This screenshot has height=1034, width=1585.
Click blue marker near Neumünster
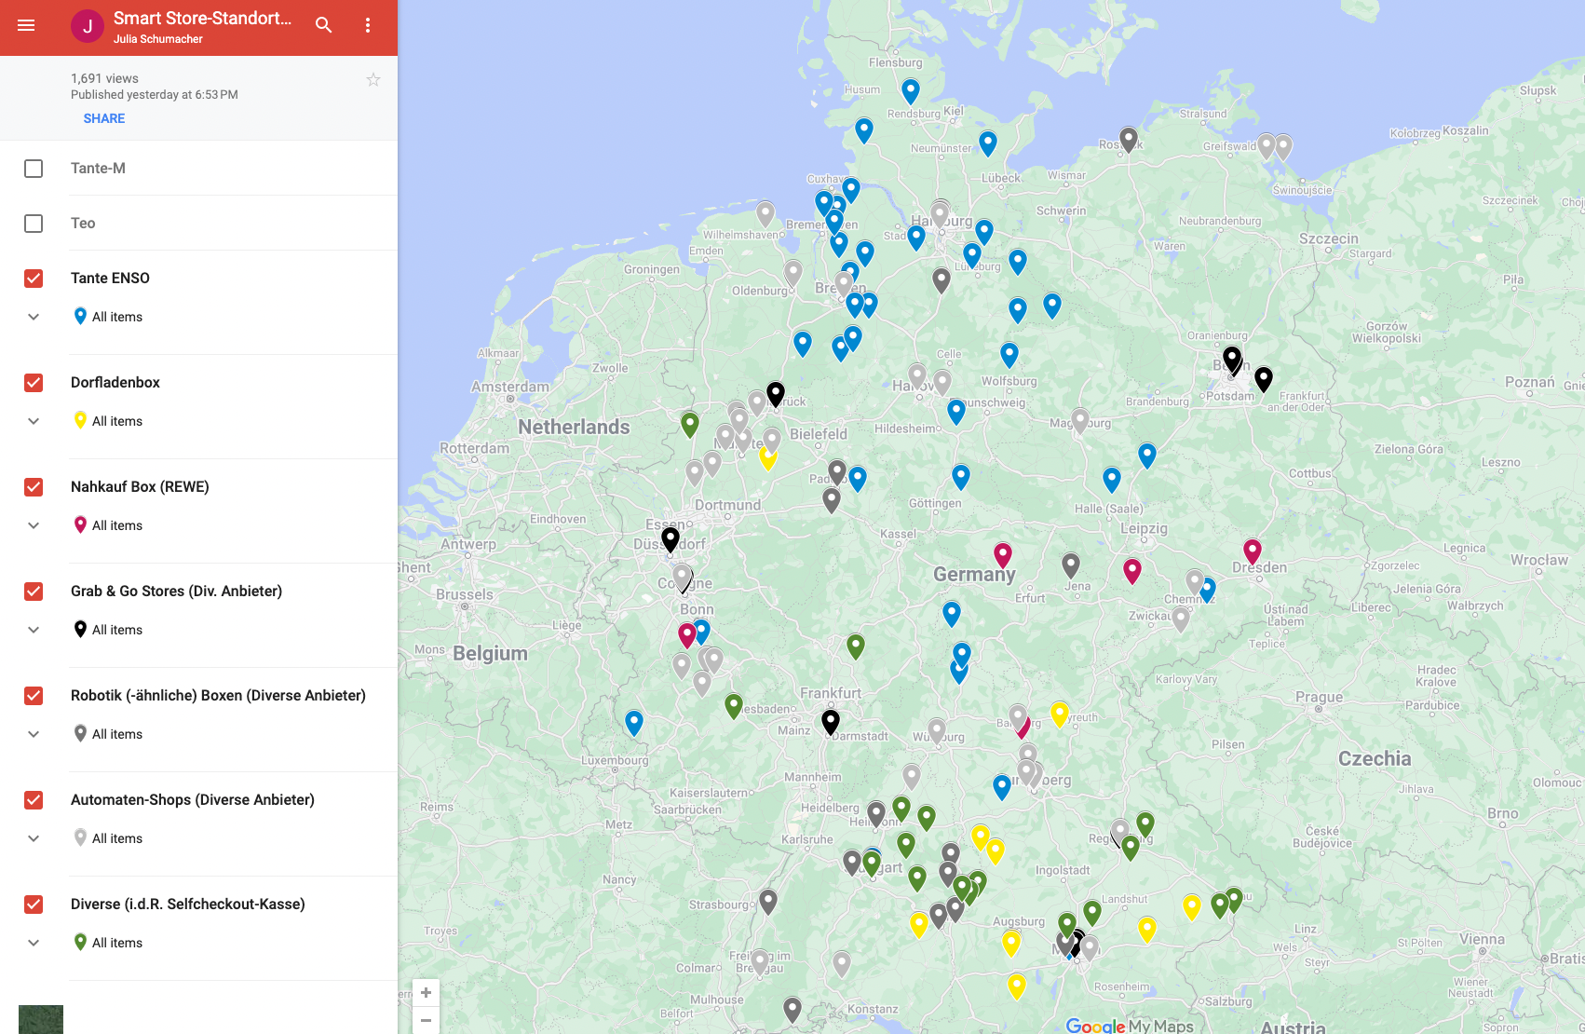click(x=988, y=143)
